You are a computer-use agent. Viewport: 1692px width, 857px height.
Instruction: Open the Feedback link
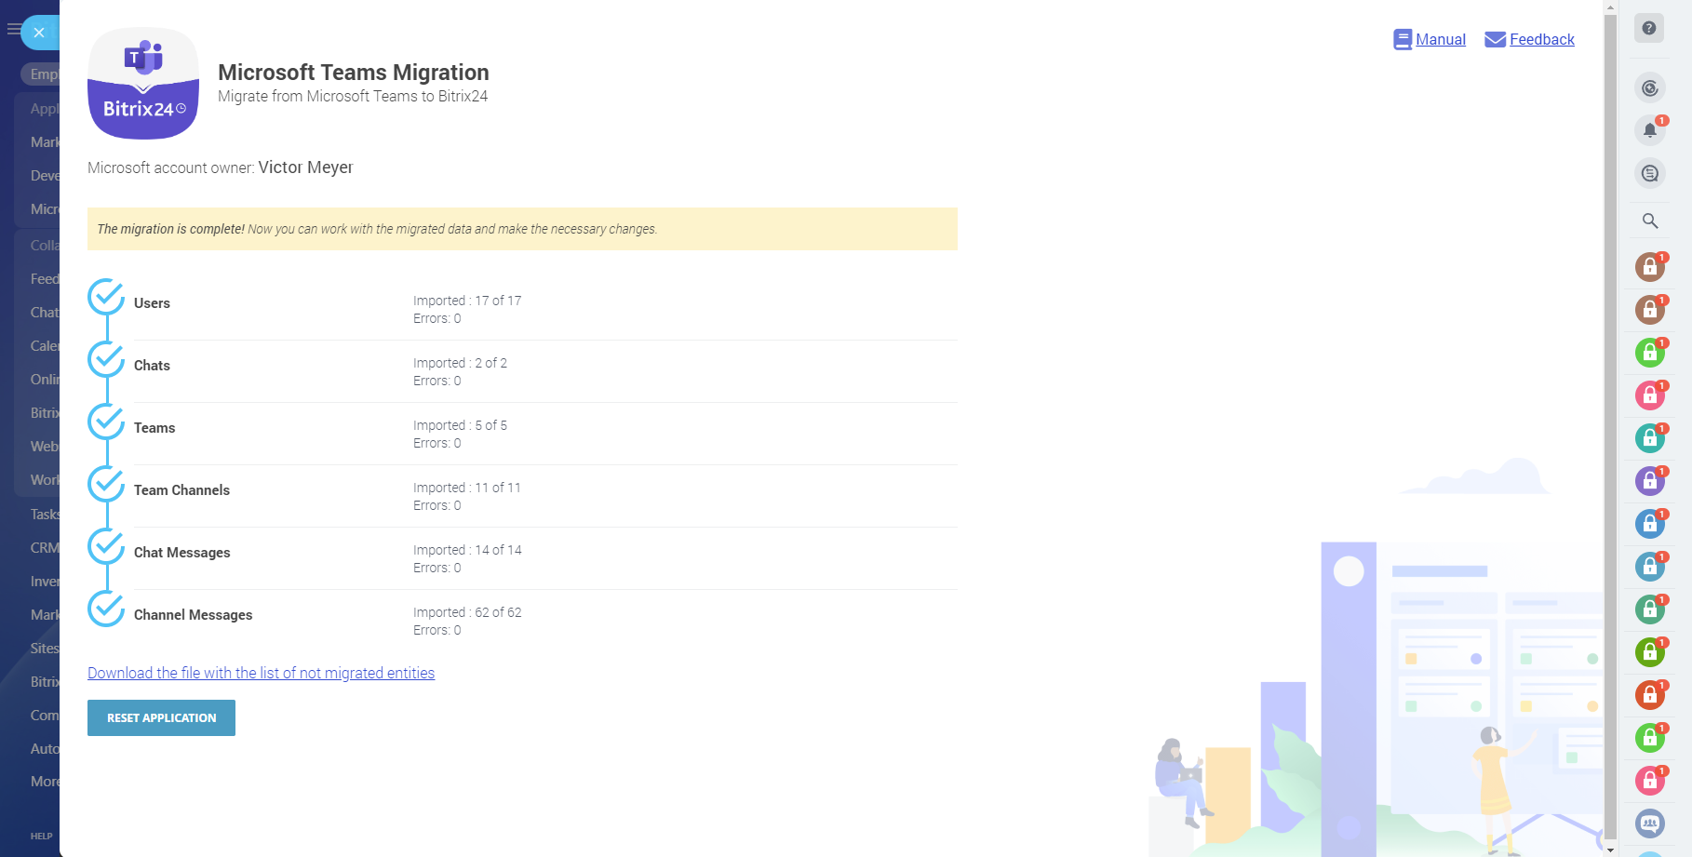coord(1541,39)
